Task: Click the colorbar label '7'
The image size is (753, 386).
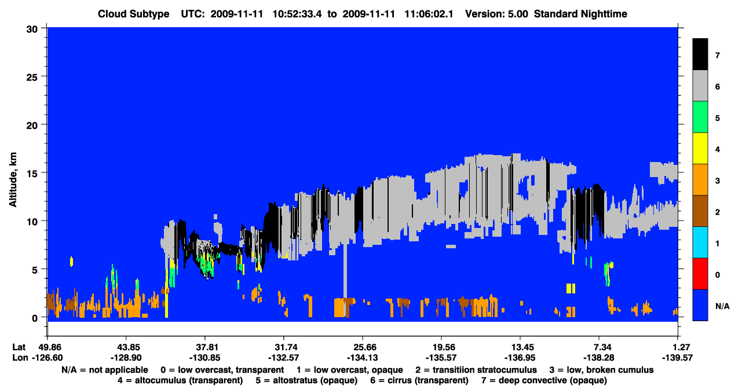Action: pos(717,55)
